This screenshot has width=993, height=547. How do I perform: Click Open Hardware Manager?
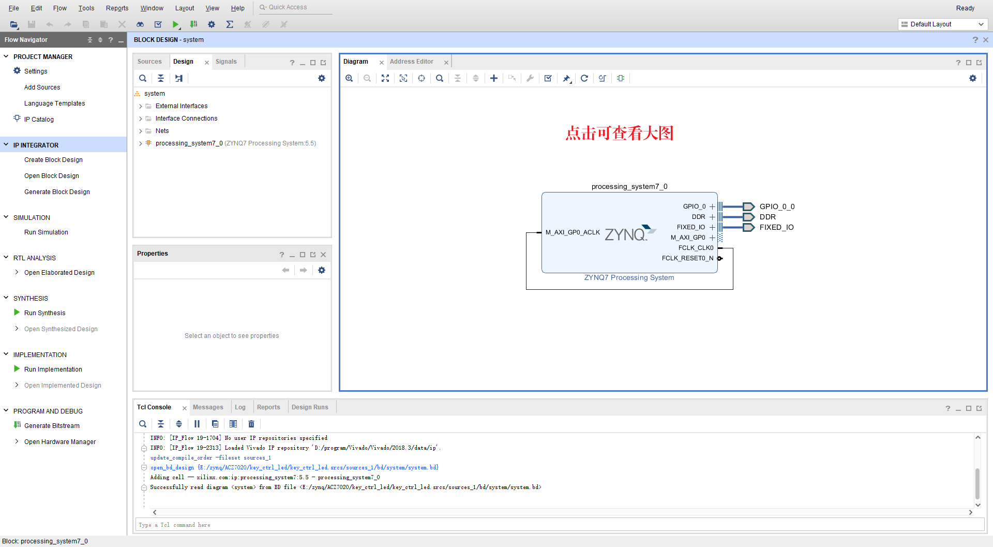[60, 442]
